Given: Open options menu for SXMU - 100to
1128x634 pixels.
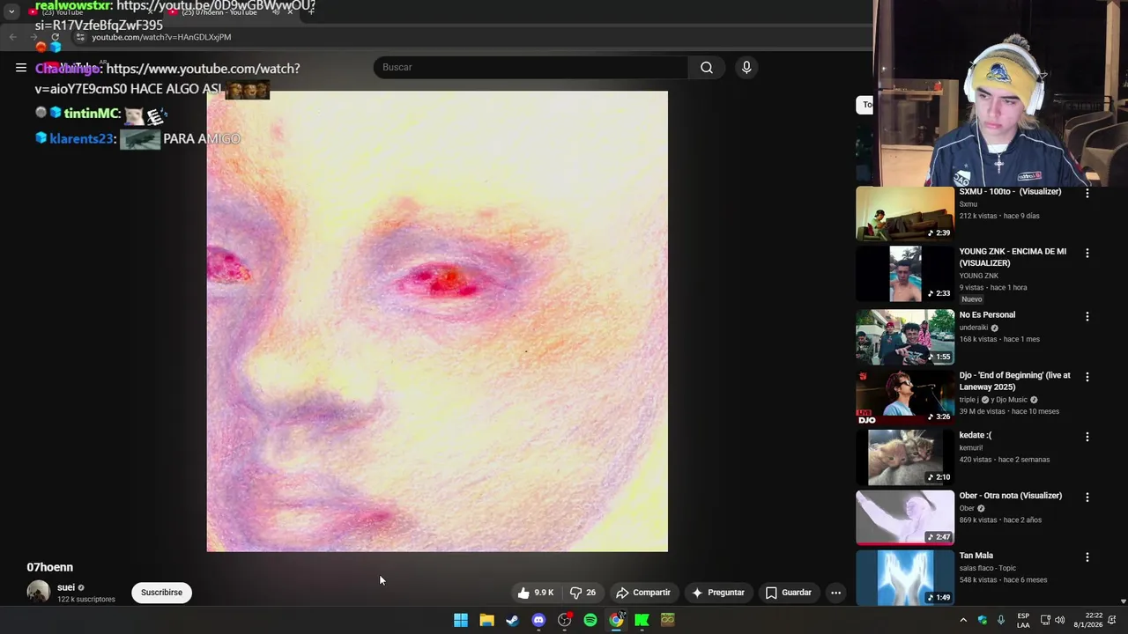Looking at the screenshot, I should (x=1087, y=193).
